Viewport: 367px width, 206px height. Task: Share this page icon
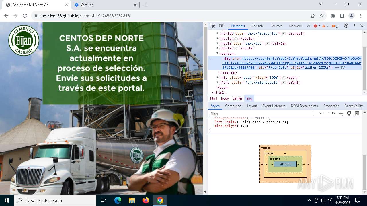[313, 16]
